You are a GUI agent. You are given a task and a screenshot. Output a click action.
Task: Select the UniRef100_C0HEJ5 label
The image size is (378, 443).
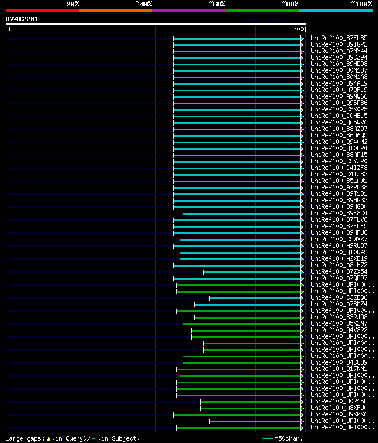pyautogui.click(x=339, y=116)
